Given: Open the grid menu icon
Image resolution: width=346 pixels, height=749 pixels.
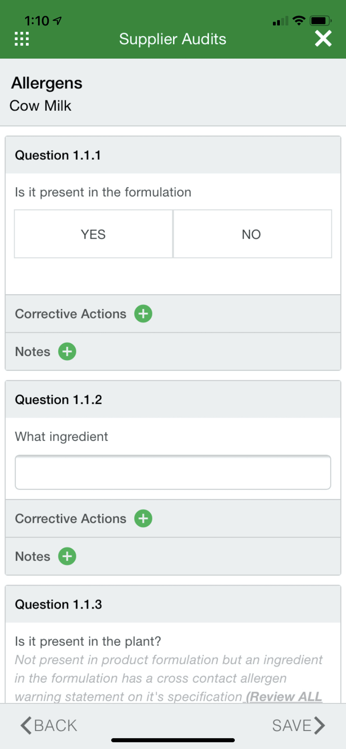Looking at the screenshot, I should tap(22, 39).
